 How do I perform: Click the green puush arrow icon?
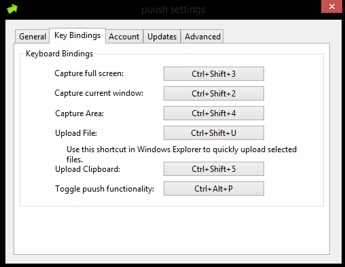[x=12, y=9]
